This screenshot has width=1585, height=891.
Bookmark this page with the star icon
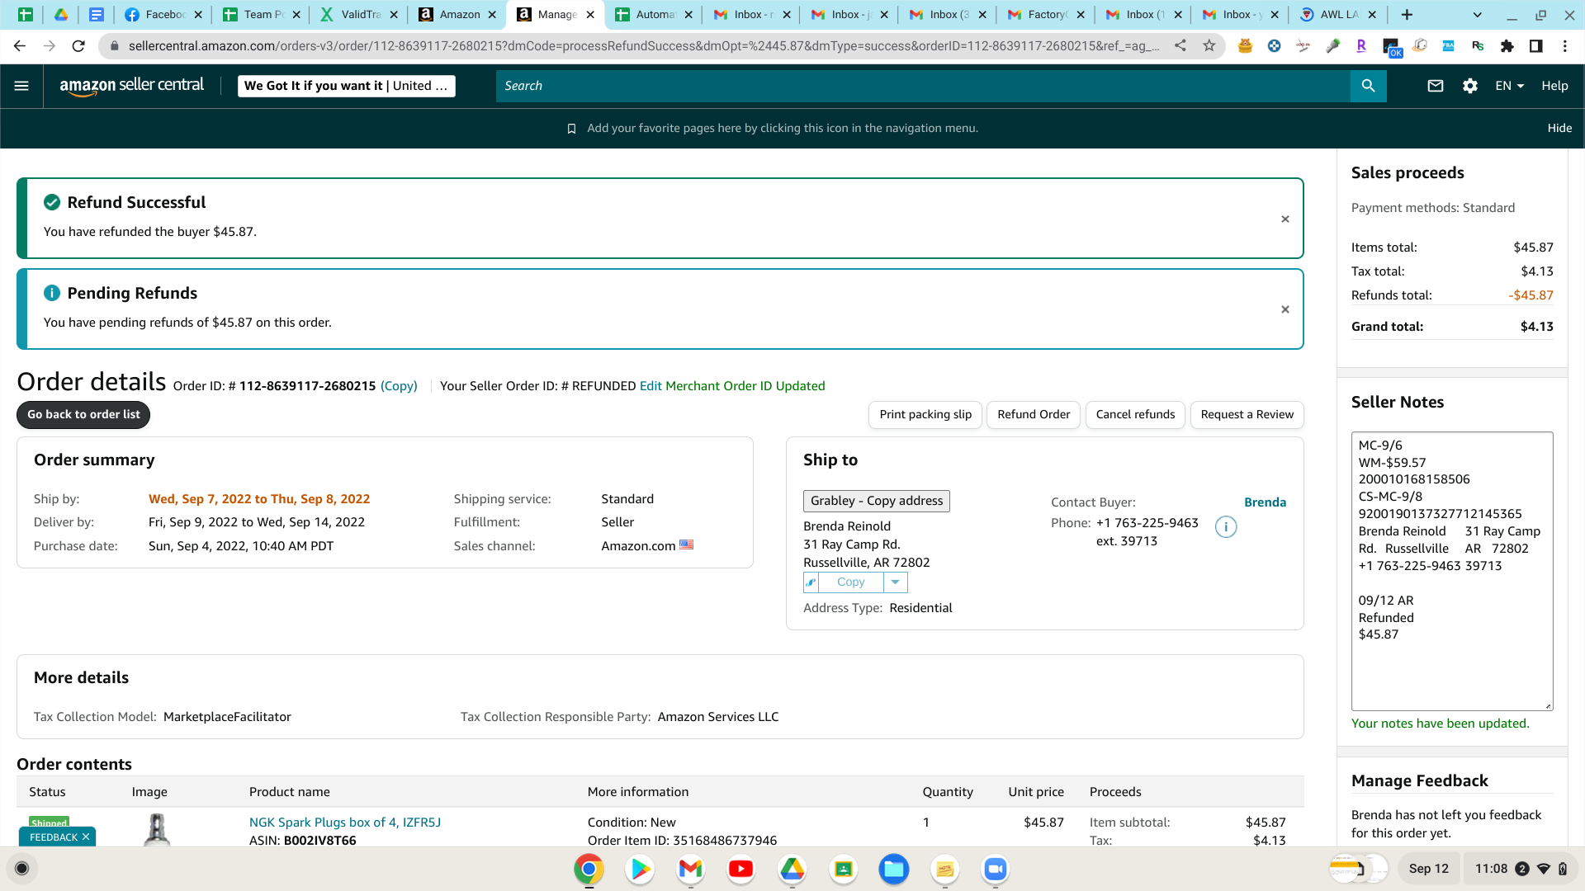pos(1209,46)
